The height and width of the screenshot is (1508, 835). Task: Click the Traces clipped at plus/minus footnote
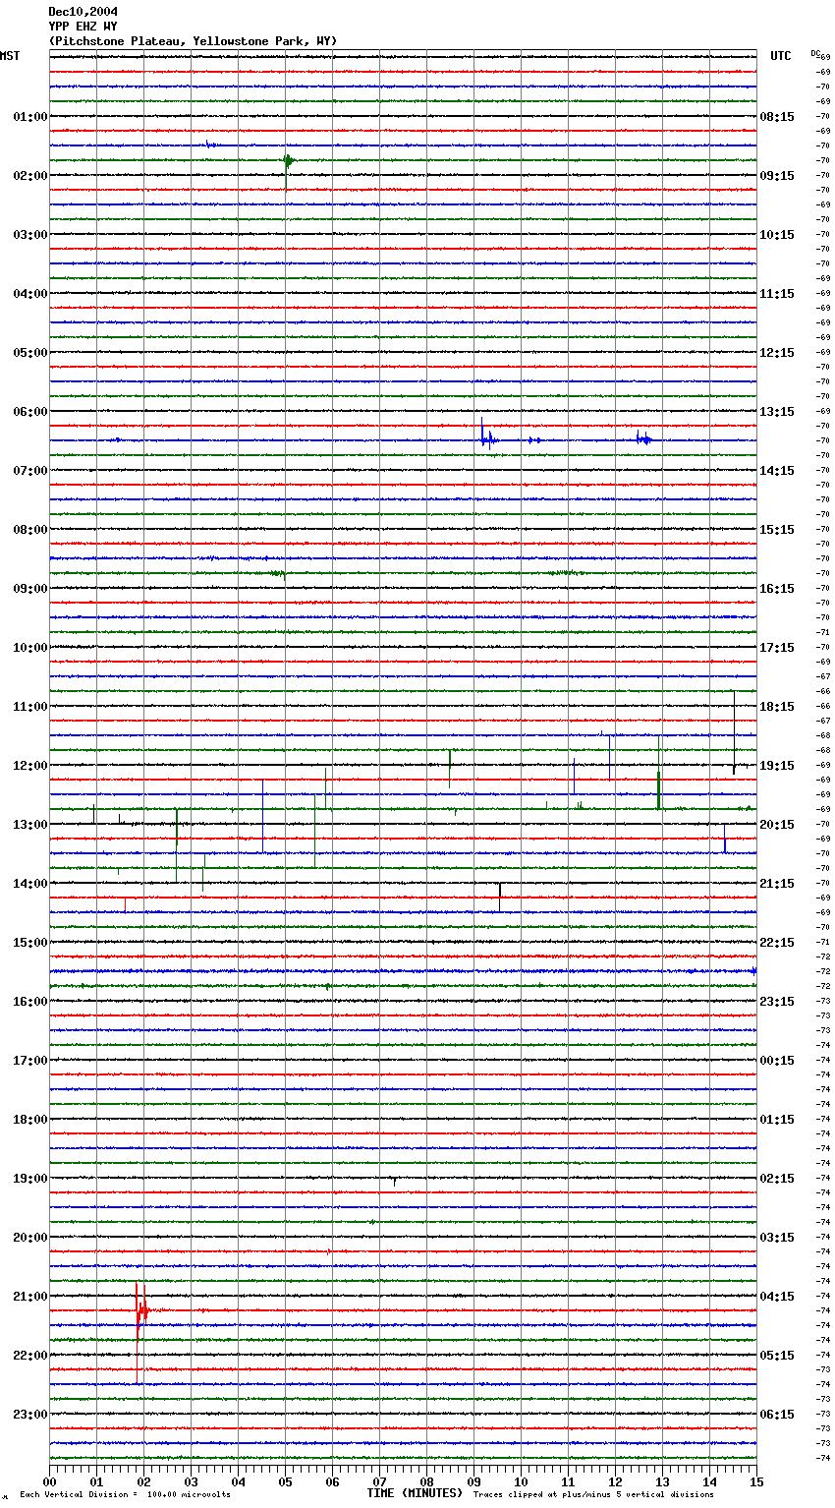(593, 1495)
